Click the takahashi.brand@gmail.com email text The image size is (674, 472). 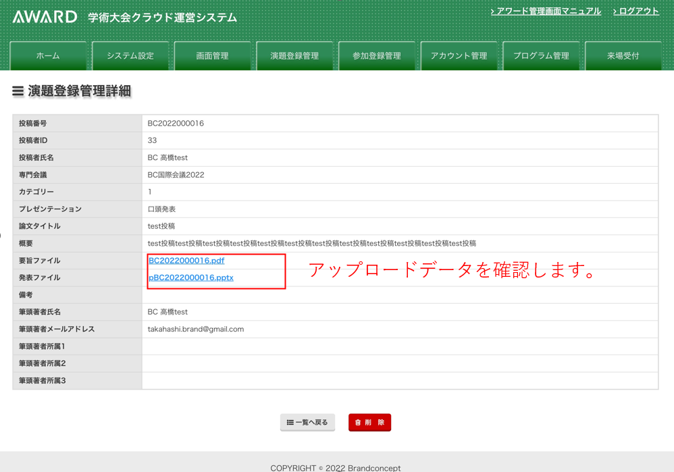[196, 330]
